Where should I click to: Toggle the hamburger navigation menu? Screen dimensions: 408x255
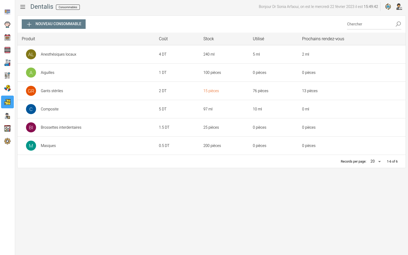pyautogui.click(x=23, y=7)
